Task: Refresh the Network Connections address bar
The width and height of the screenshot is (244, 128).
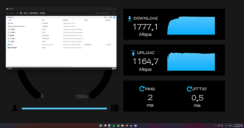Action: click(98, 13)
